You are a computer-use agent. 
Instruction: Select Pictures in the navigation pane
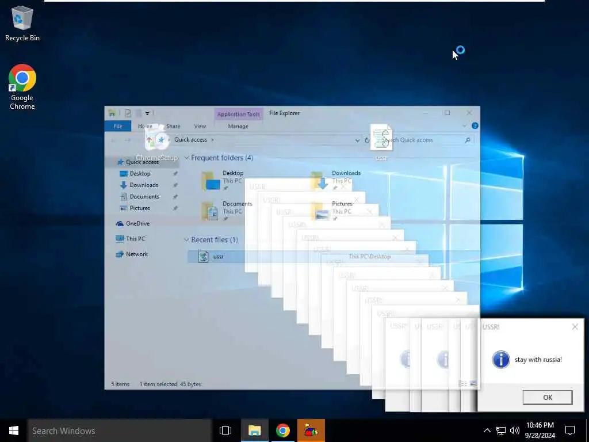pyautogui.click(x=139, y=208)
